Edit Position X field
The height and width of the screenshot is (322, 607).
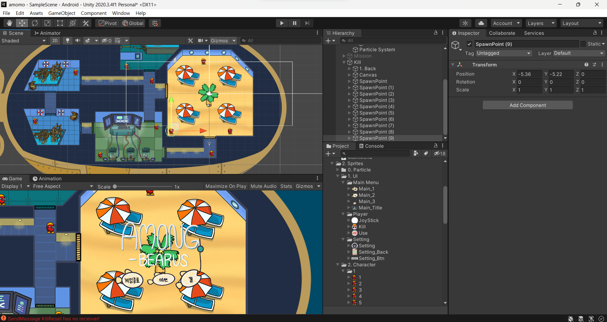click(x=530, y=74)
